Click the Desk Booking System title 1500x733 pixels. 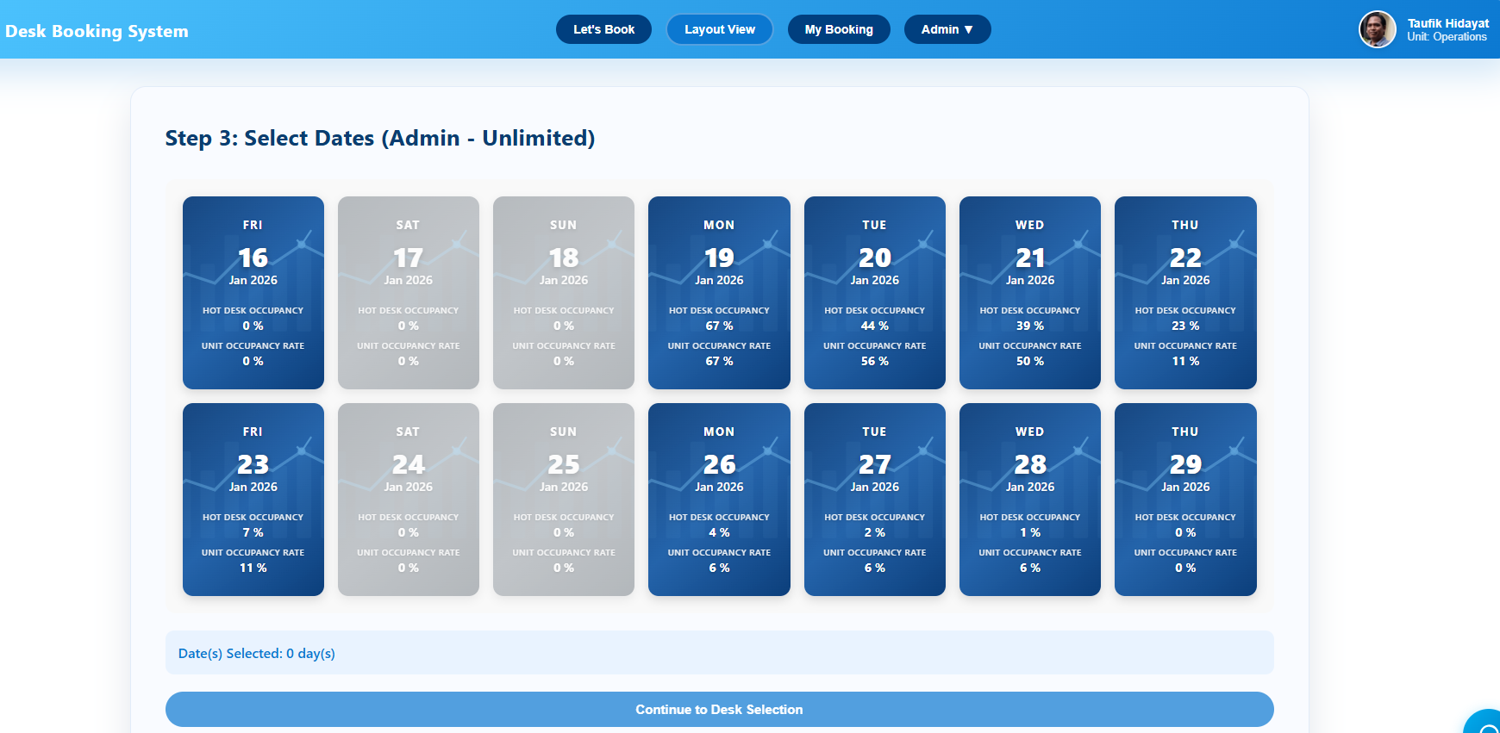tap(97, 31)
